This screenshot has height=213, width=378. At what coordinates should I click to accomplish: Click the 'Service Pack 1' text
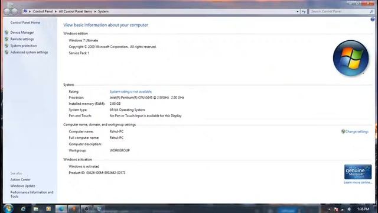point(79,53)
